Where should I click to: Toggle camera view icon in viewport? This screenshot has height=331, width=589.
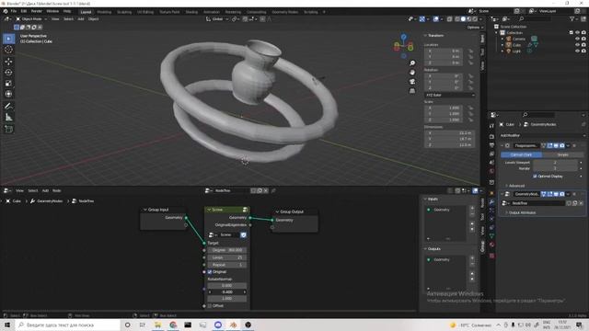click(x=412, y=82)
